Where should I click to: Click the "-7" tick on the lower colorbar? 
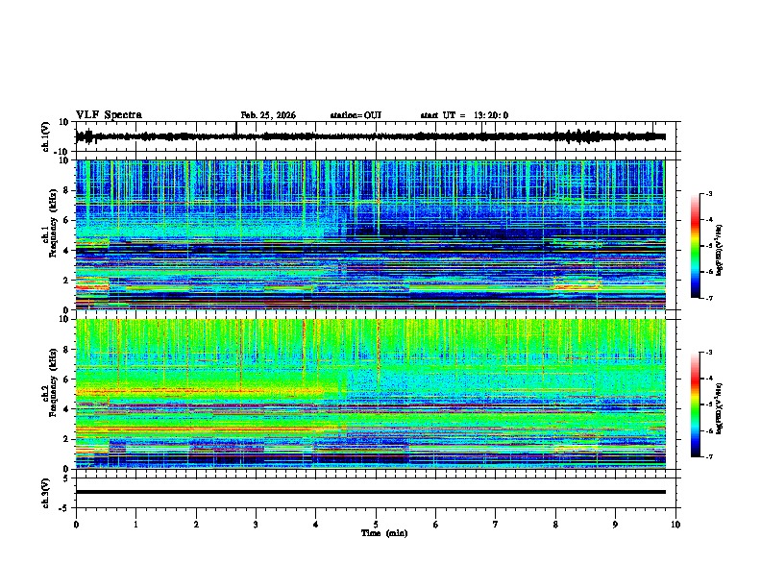(708, 456)
